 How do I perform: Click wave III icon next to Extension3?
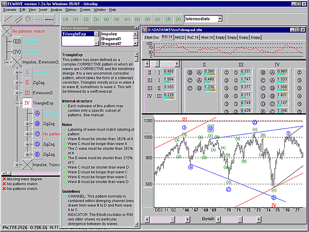tap(28, 92)
